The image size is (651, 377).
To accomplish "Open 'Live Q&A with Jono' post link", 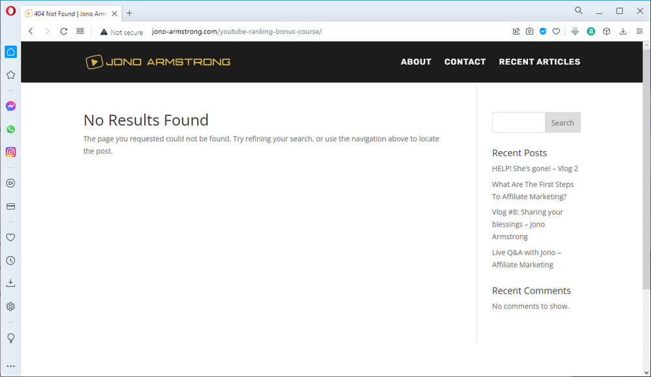I will pyautogui.click(x=527, y=258).
